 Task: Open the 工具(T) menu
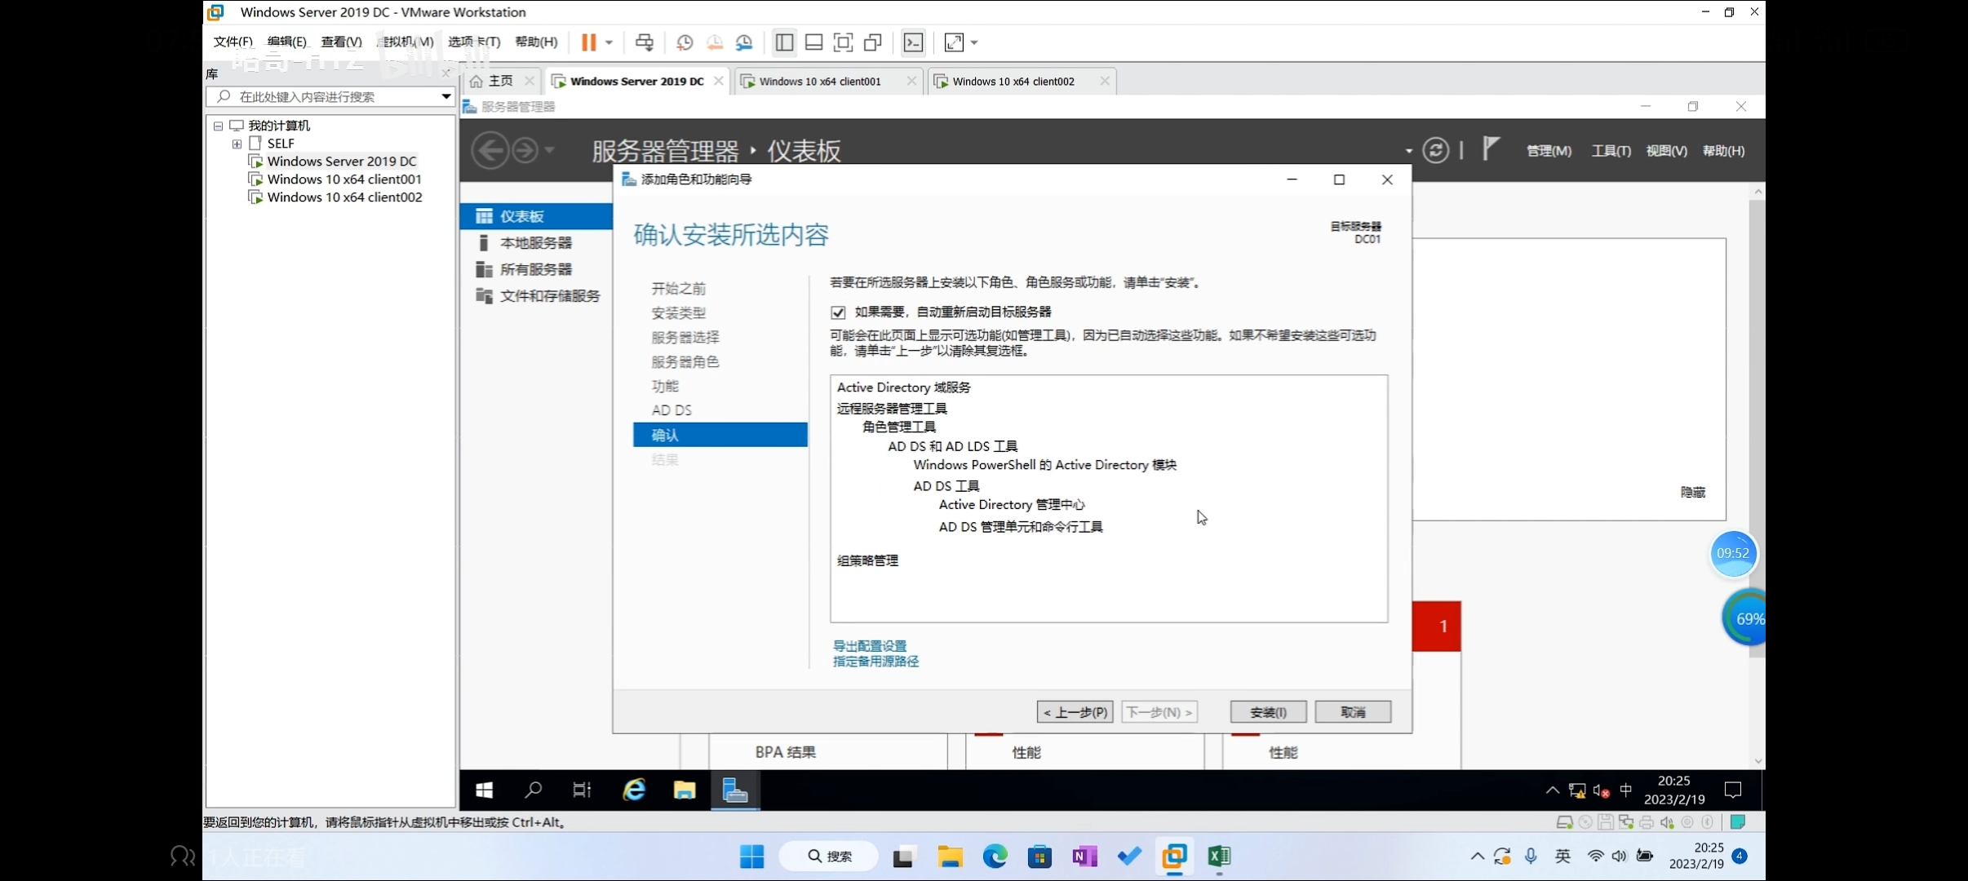coord(1611,151)
